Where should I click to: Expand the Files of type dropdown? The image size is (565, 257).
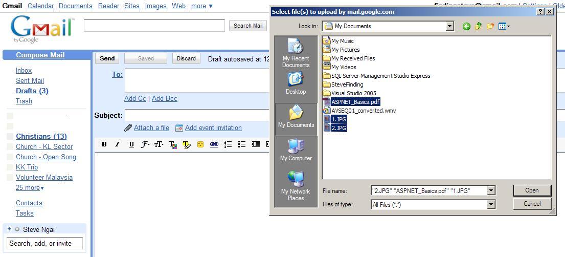pyautogui.click(x=491, y=205)
